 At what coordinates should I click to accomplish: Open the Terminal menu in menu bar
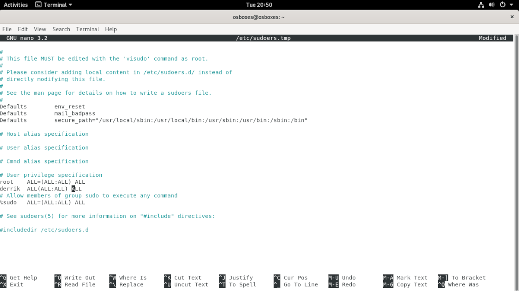(x=87, y=29)
